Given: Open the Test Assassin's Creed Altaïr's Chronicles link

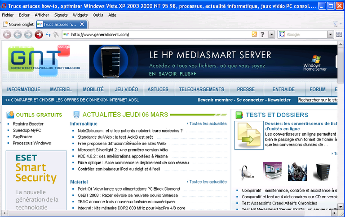Looking at the screenshot, I should pyautogui.click(x=279, y=203).
